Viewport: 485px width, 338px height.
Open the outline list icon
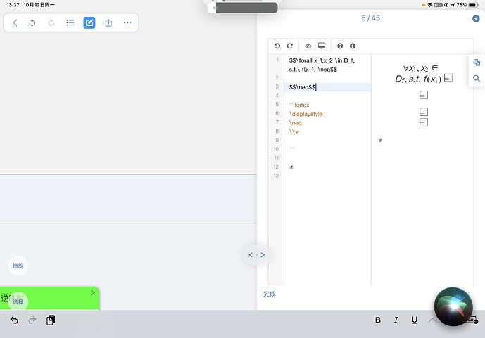(70, 23)
